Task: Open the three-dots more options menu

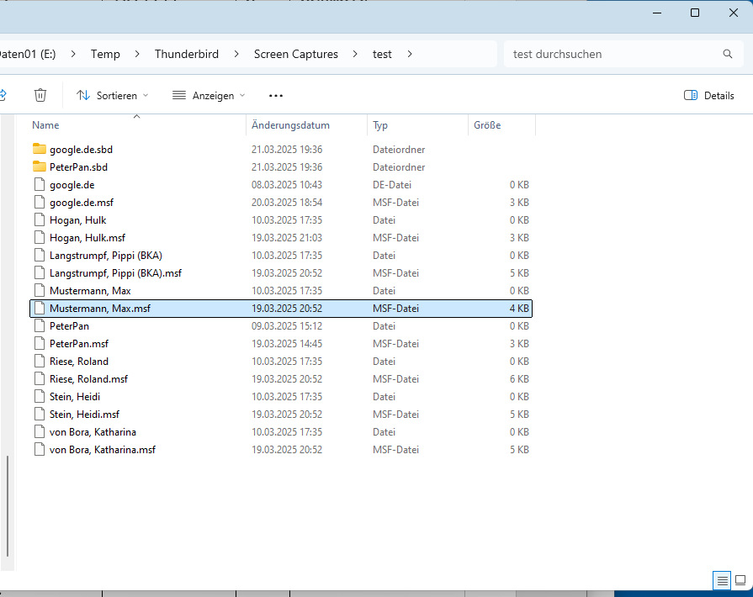Action: 276,96
